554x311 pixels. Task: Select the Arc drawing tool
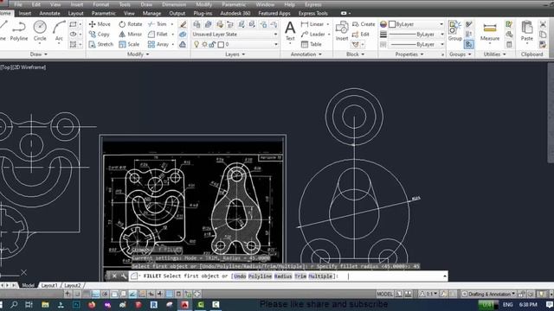point(59,31)
